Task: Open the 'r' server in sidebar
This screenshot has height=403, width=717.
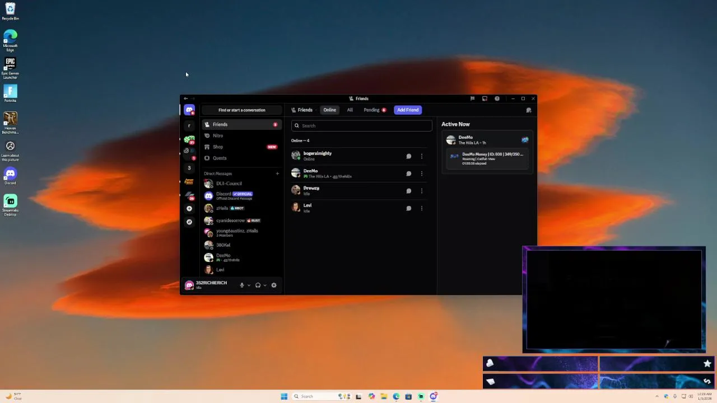Action: [189, 125]
